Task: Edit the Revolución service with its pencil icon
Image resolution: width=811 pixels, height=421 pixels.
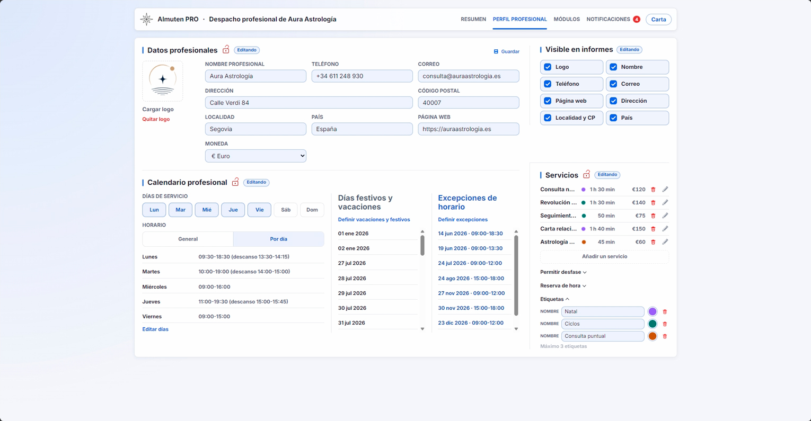Action: click(665, 202)
